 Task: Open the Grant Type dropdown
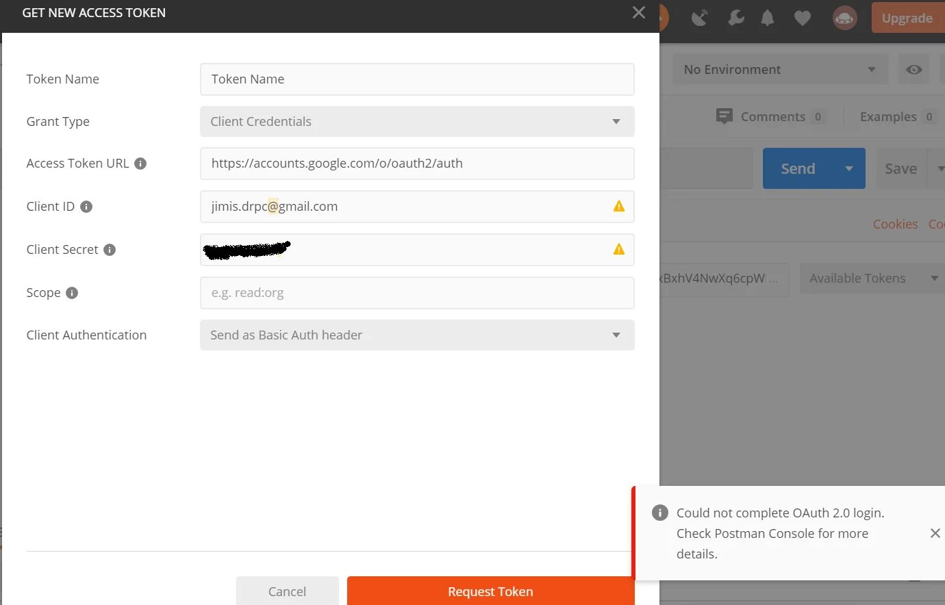coord(417,122)
